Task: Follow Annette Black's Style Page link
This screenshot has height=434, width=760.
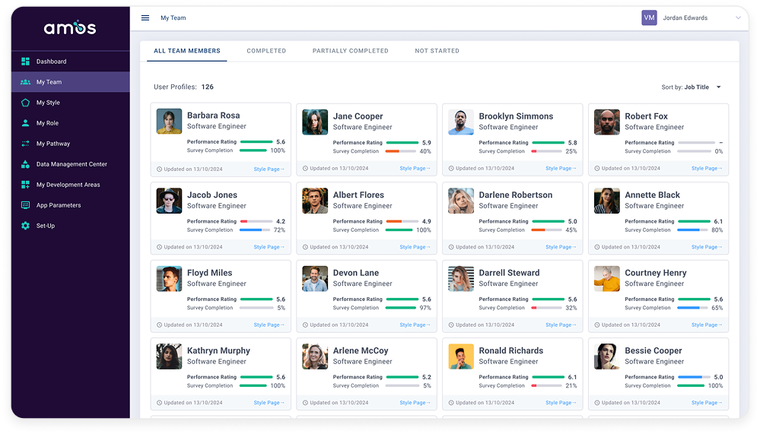Action: pos(707,247)
